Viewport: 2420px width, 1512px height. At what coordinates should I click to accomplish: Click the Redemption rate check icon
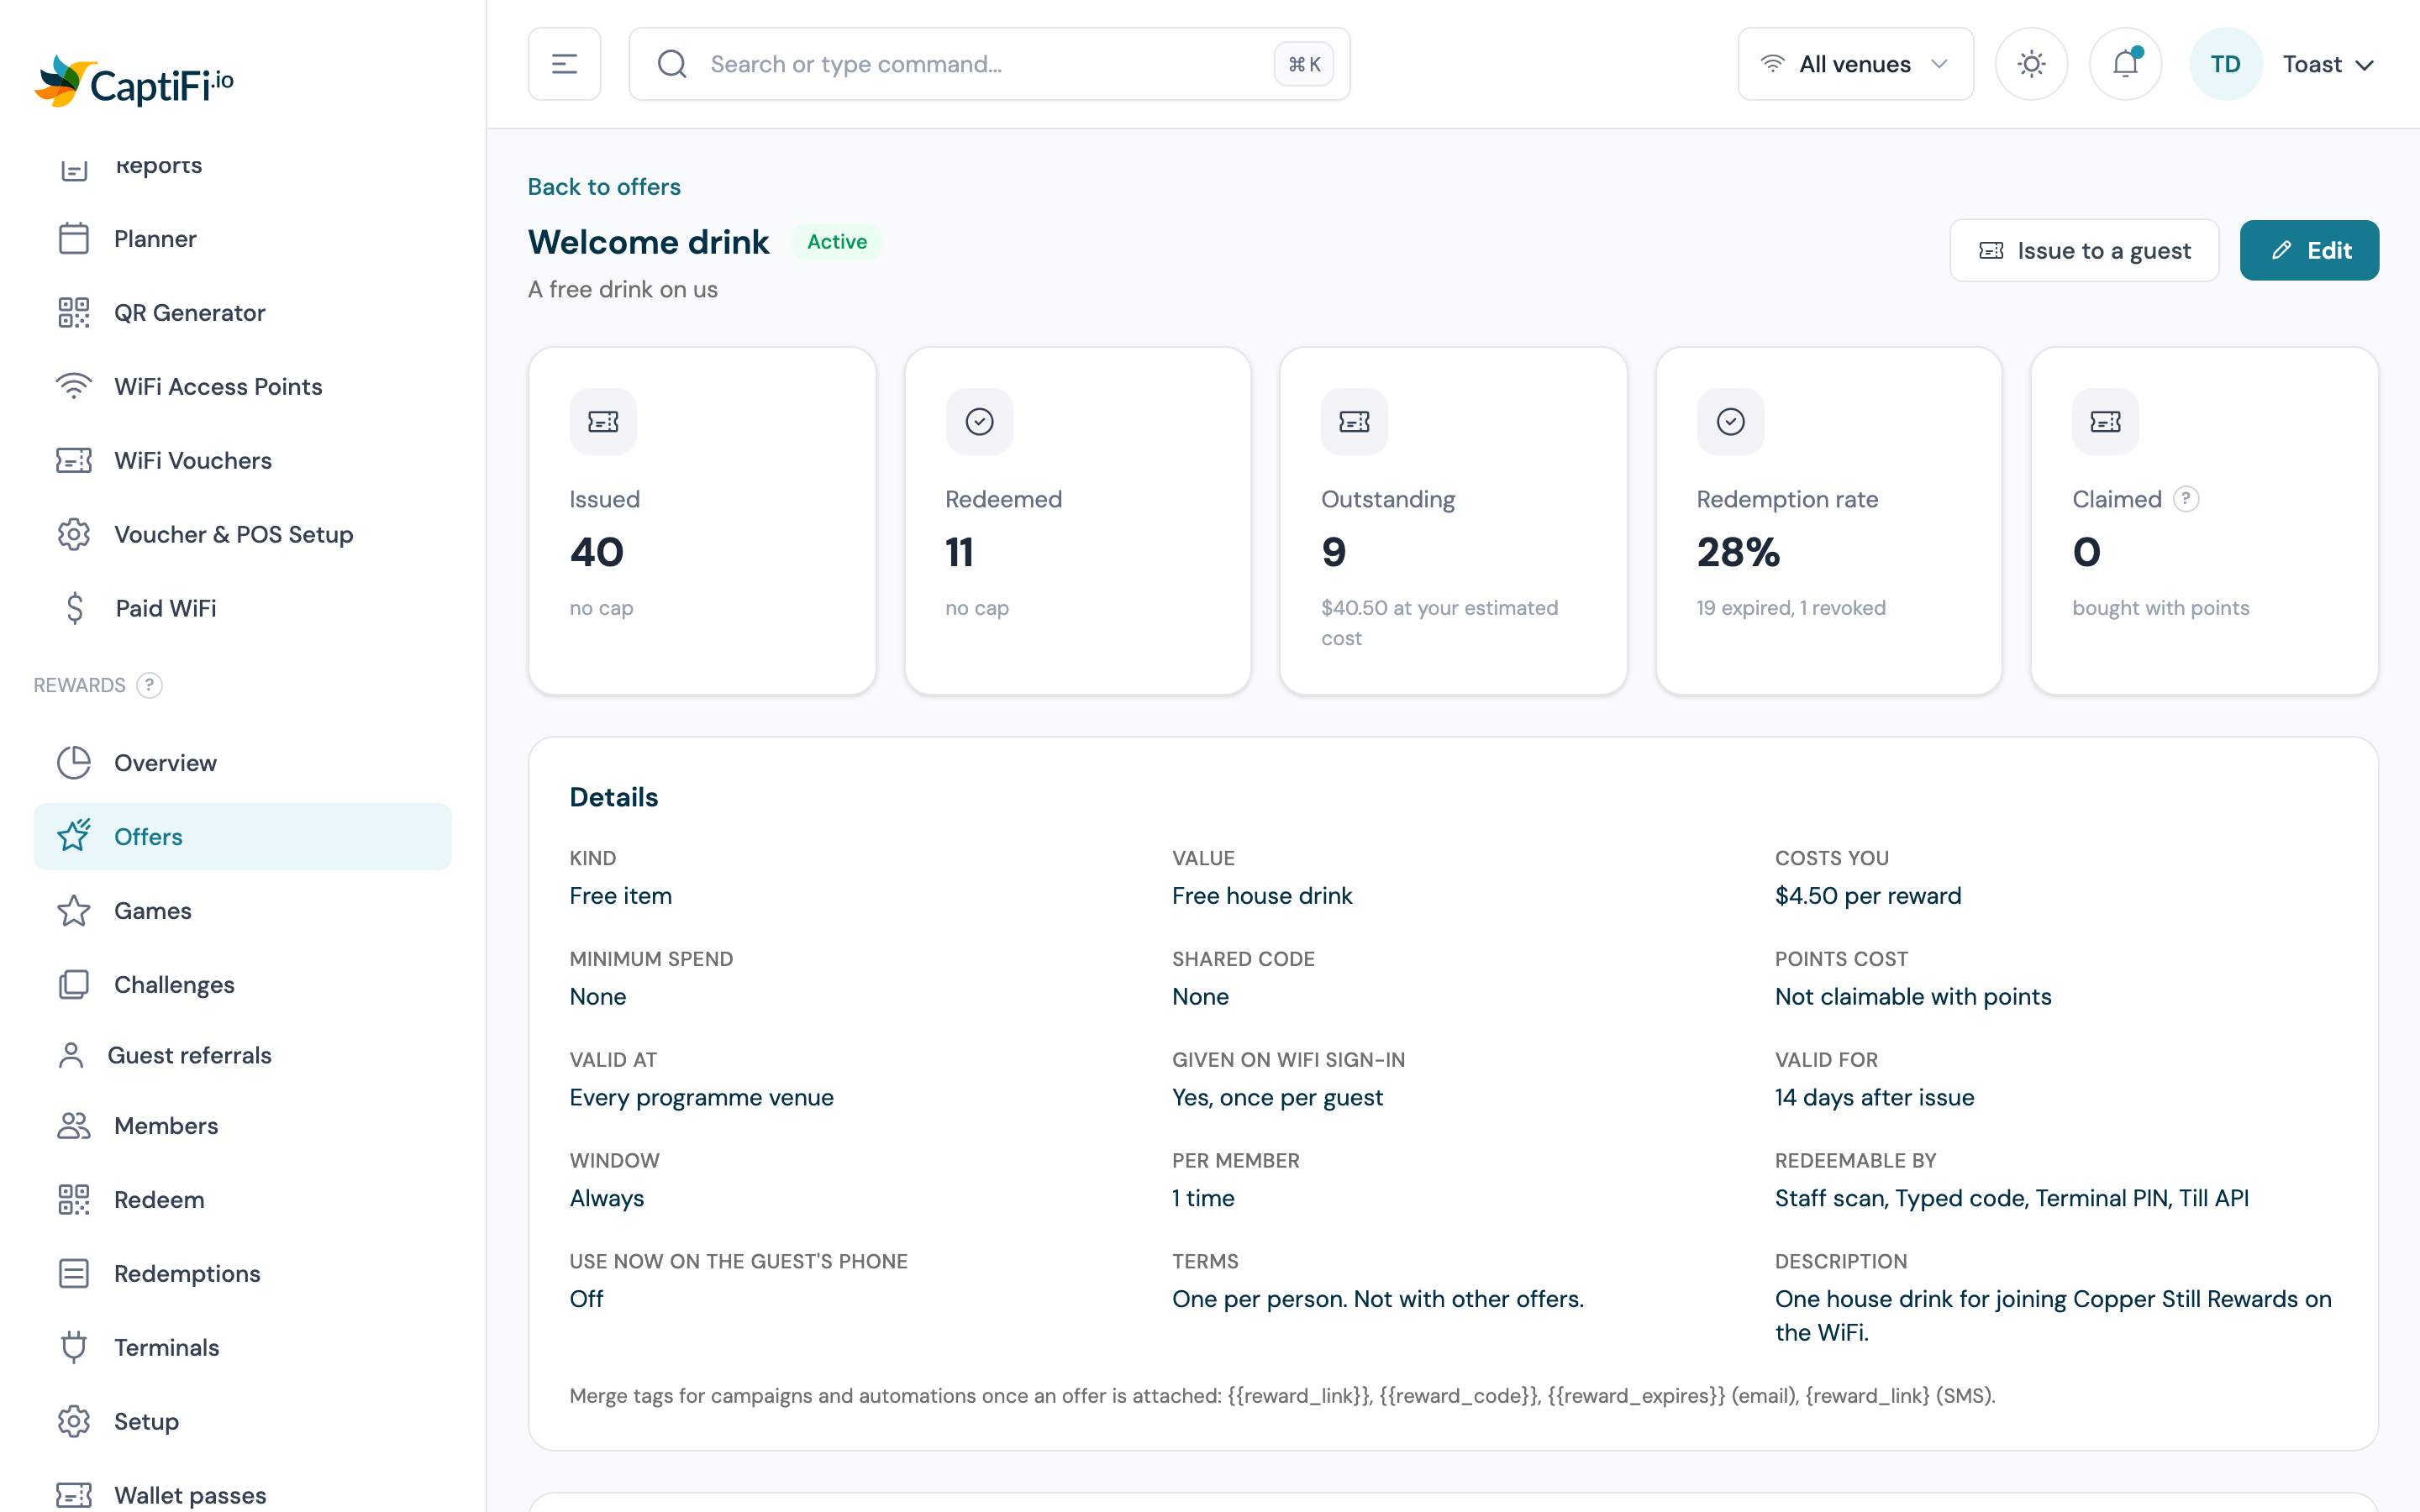pos(1730,422)
